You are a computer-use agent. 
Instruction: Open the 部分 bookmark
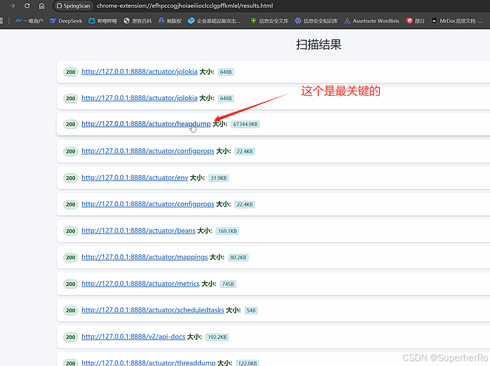coord(415,21)
